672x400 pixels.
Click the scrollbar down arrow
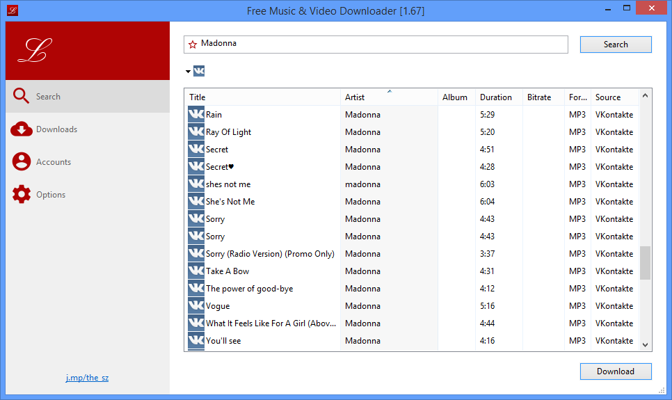coord(645,344)
